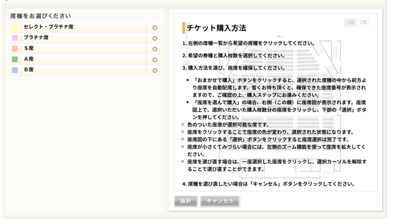Viewport: 394px width, 220px height.
Task: Click the yellow セレクト・プラチナ席 color swatch
Action: tap(15, 28)
